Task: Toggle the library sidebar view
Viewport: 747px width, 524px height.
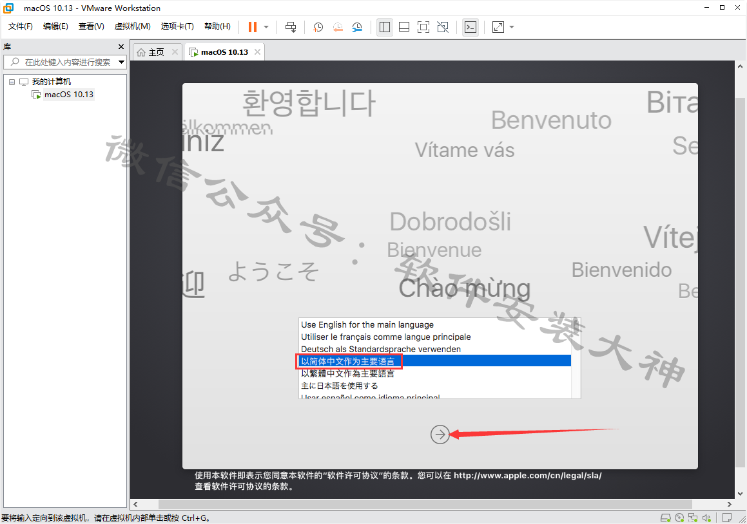Action: pyautogui.click(x=385, y=27)
